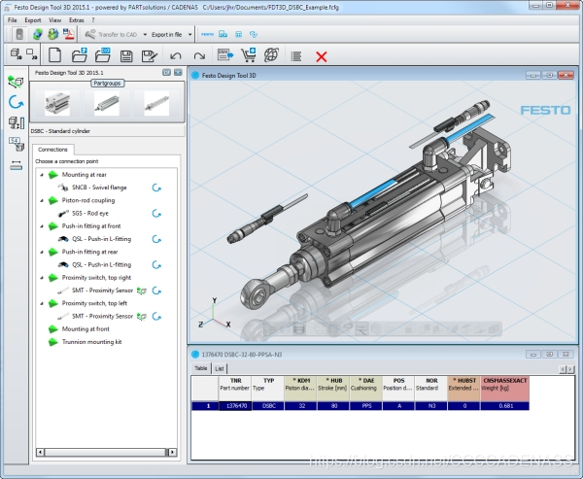Open the Export in file dropdown arrow

click(x=189, y=35)
